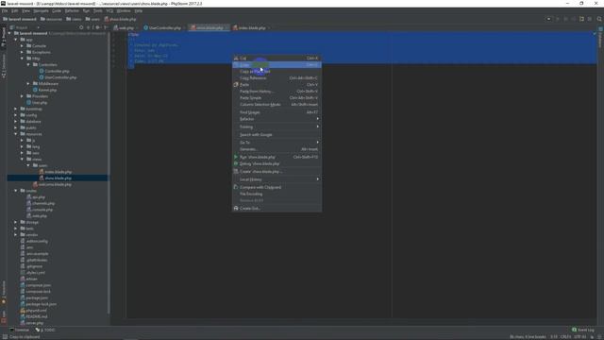Expand the Local History submenu
This screenshot has width=604, height=340.
(277, 179)
